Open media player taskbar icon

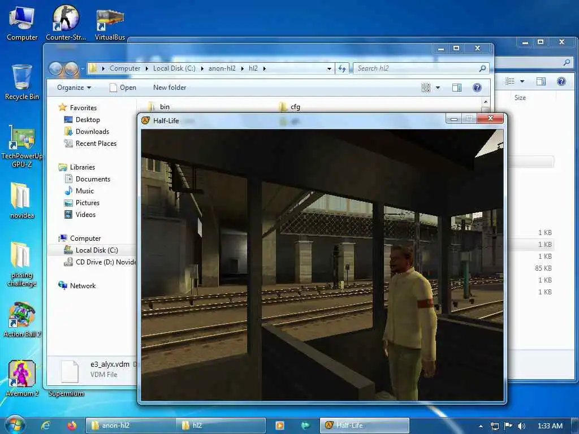pyautogui.click(x=280, y=426)
